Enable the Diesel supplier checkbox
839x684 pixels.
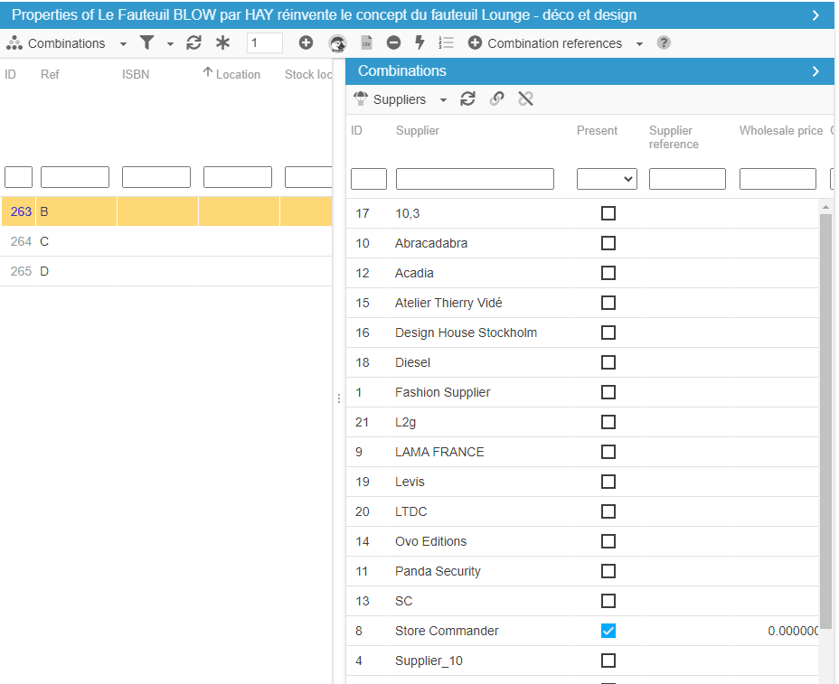(x=608, y=362)
